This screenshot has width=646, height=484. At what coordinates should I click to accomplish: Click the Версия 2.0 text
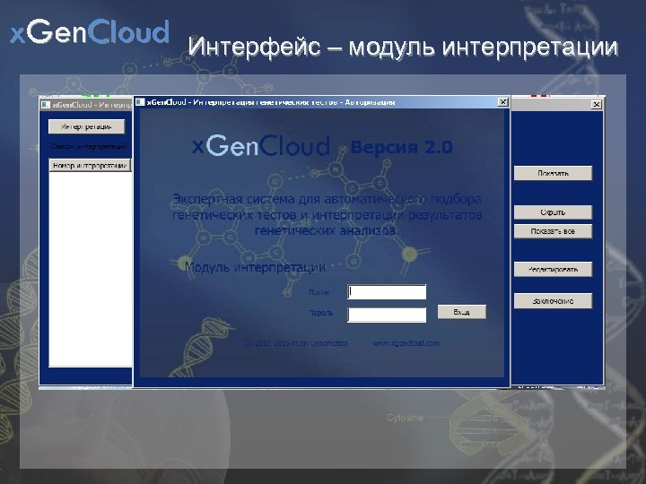[x=401, y=147]
